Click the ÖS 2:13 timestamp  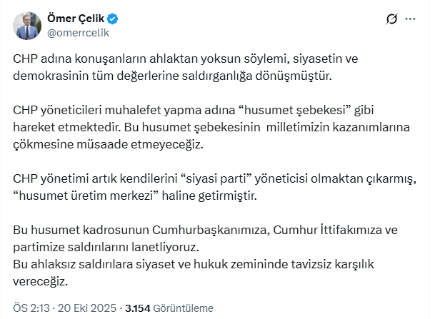coord(31,308)
